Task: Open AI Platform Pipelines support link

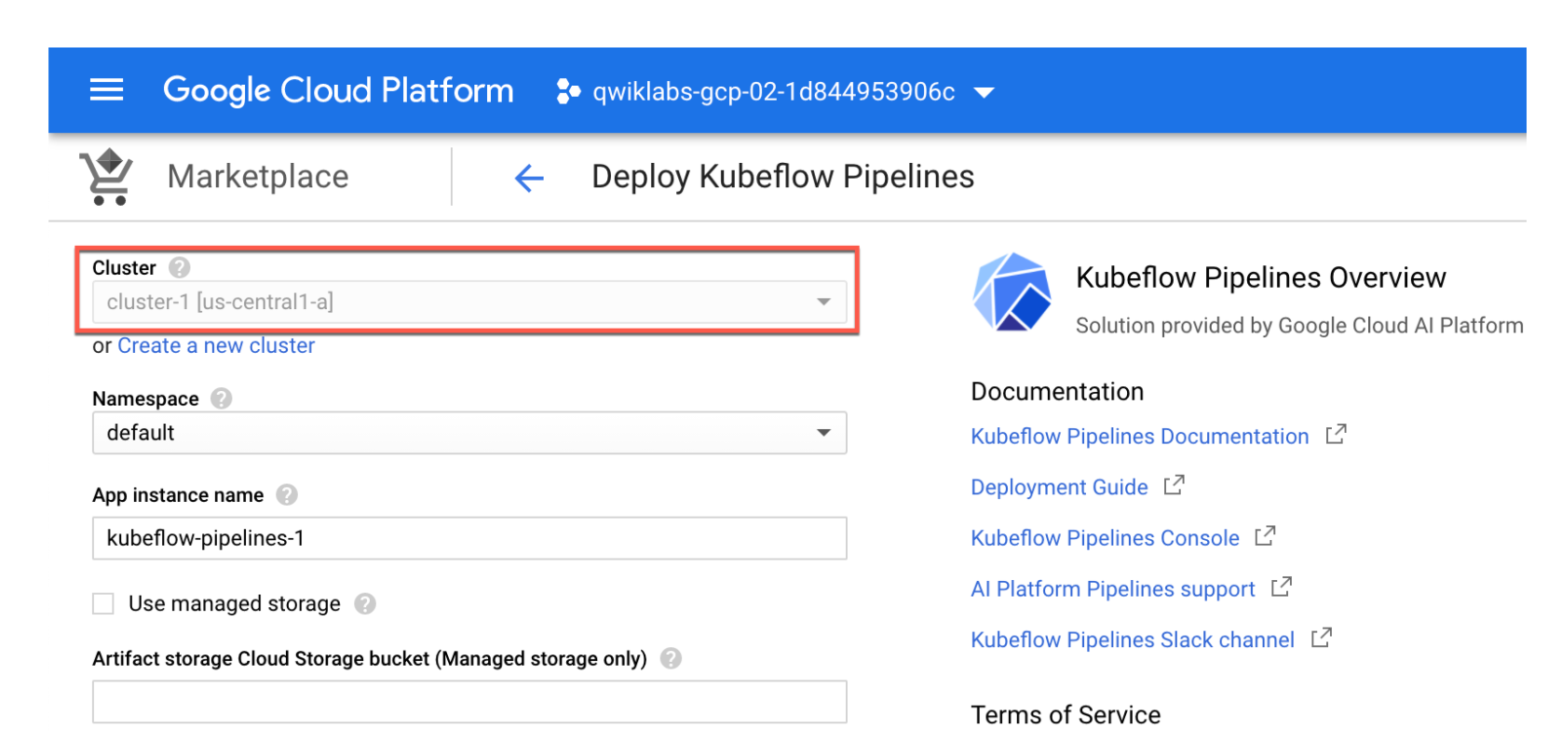Action: [1113, 589]
